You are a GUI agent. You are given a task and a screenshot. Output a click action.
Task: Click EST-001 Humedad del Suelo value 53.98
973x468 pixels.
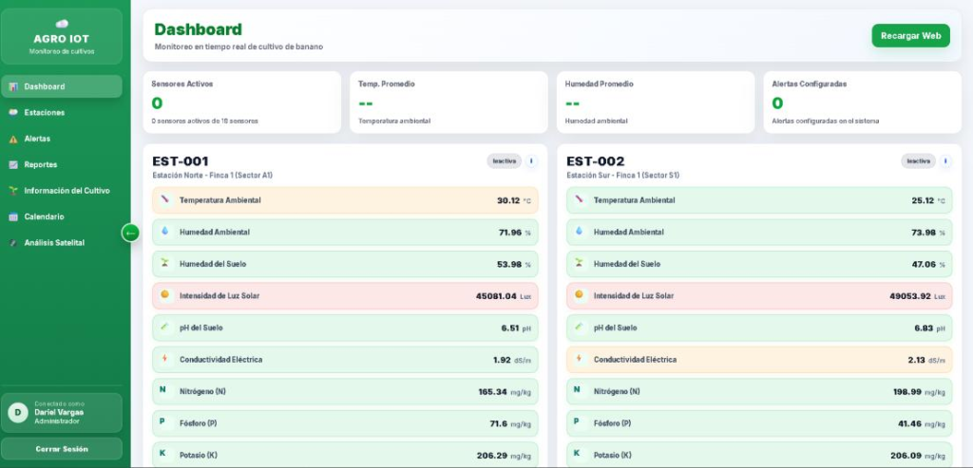click(x=509, y=265)
